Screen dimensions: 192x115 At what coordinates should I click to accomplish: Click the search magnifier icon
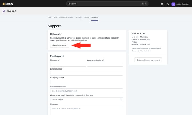click(x=69, y=4)
